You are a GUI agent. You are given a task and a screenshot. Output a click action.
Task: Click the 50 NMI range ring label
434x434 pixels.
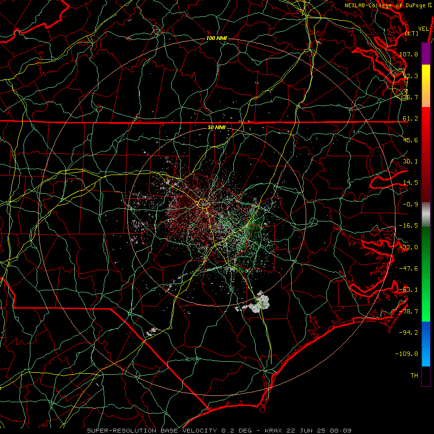click(217, 128)
